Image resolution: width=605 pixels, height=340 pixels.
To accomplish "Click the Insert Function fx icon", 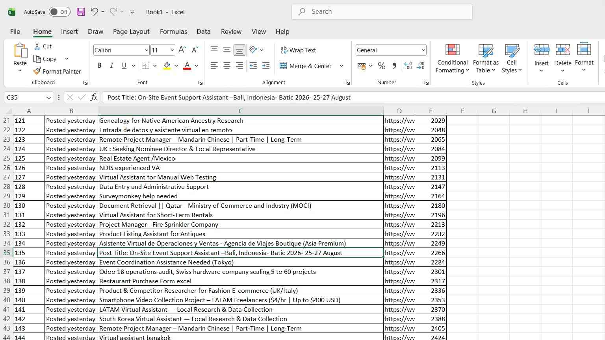I will pyautogui.click(x=94, y=97).
